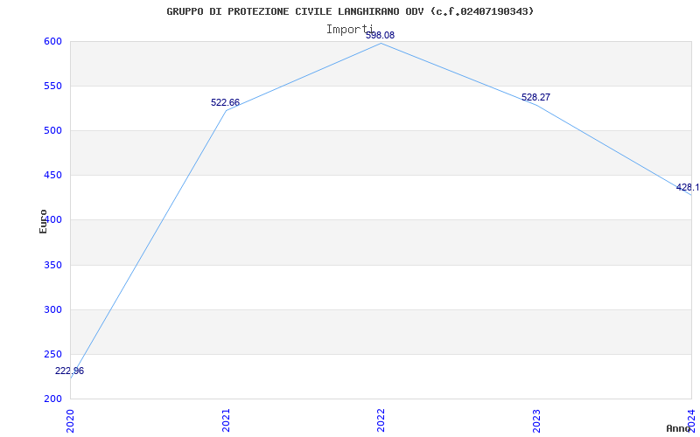This screenshot has width=700, height=437.
Task: Click the 550 y-axis value
Action: click(x=52, y=86)
